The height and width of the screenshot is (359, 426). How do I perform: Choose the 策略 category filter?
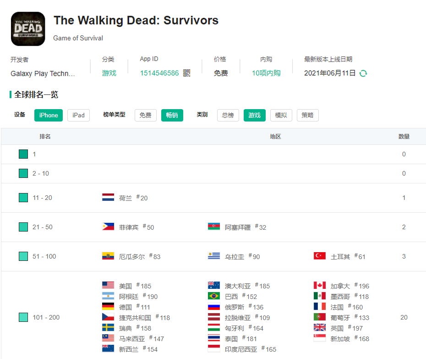(307, 116)
